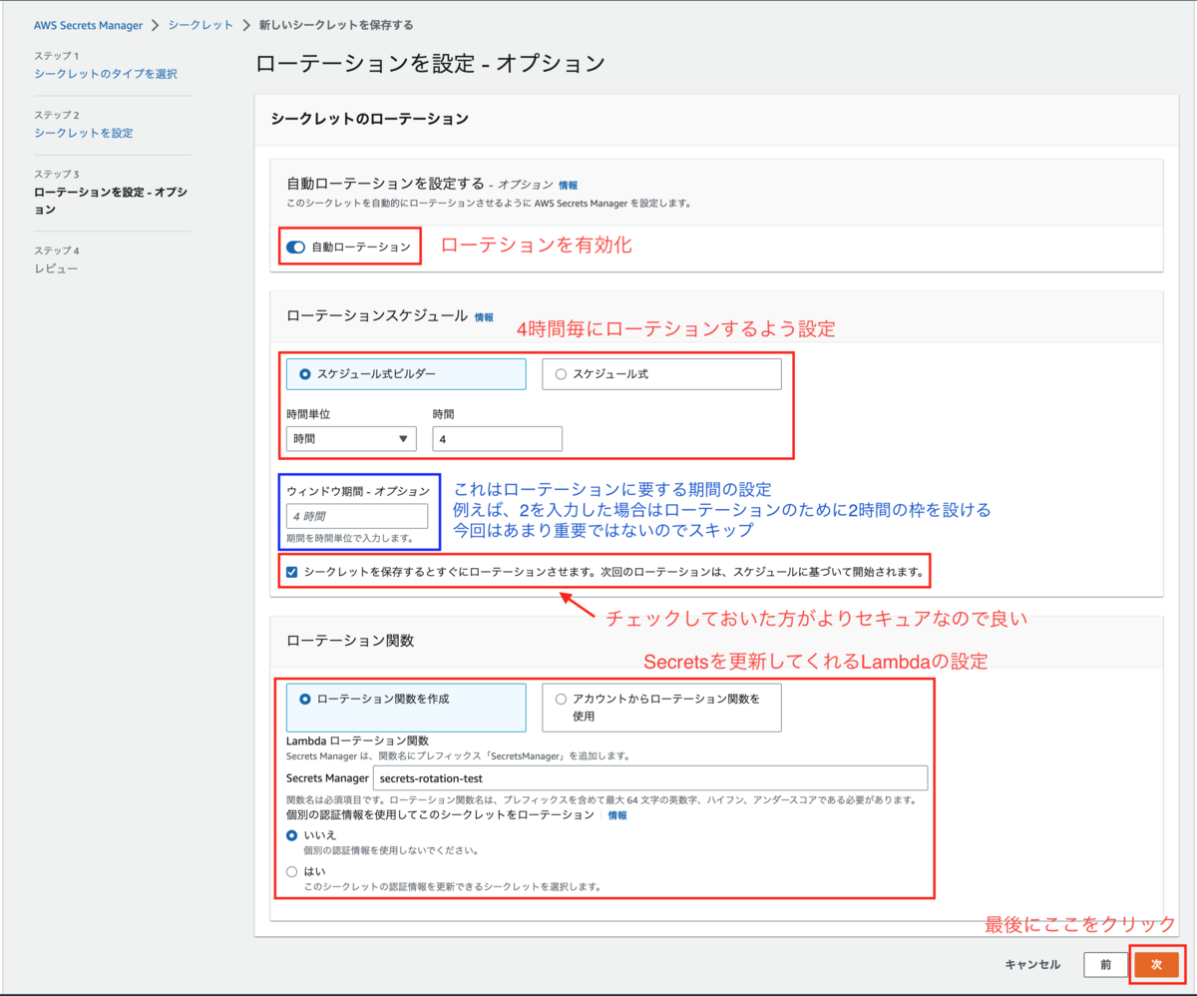
Task: Click the 前 button to go back
Action: [1105, 964]
